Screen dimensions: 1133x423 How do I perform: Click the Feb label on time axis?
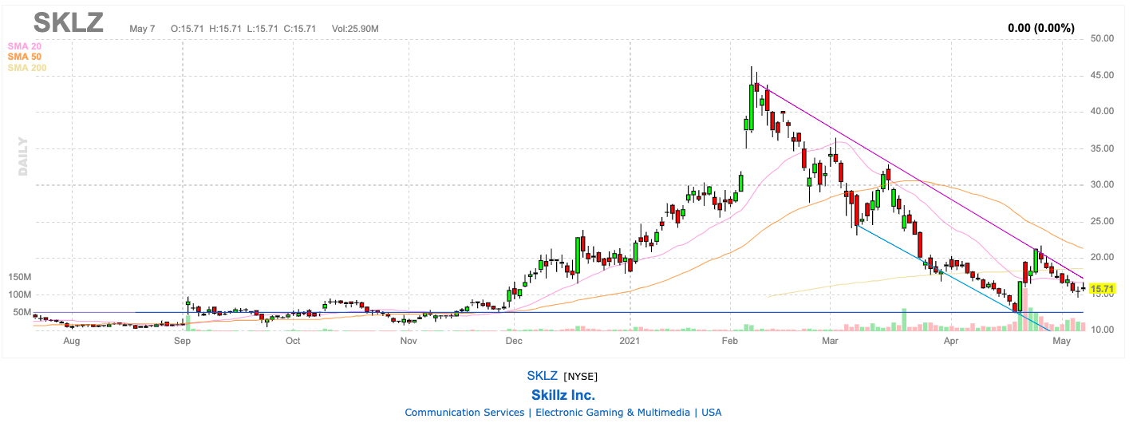(x=729, y=341)
